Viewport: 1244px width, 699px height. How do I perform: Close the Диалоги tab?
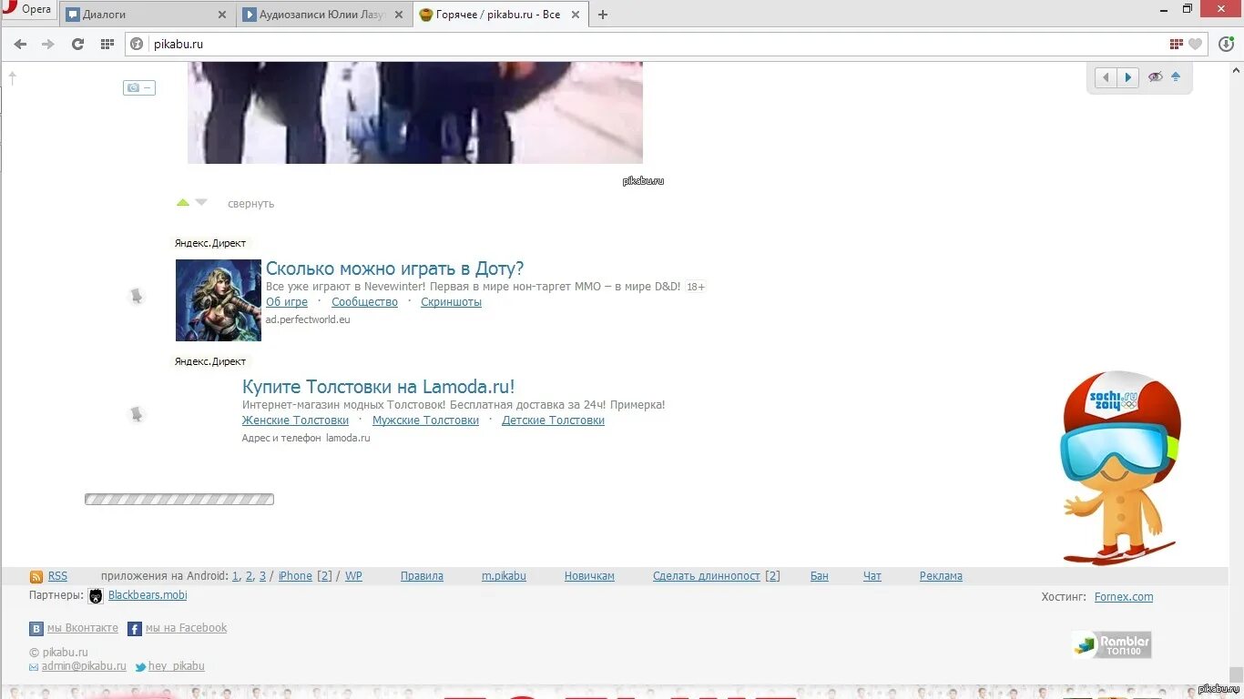point(222,15)
